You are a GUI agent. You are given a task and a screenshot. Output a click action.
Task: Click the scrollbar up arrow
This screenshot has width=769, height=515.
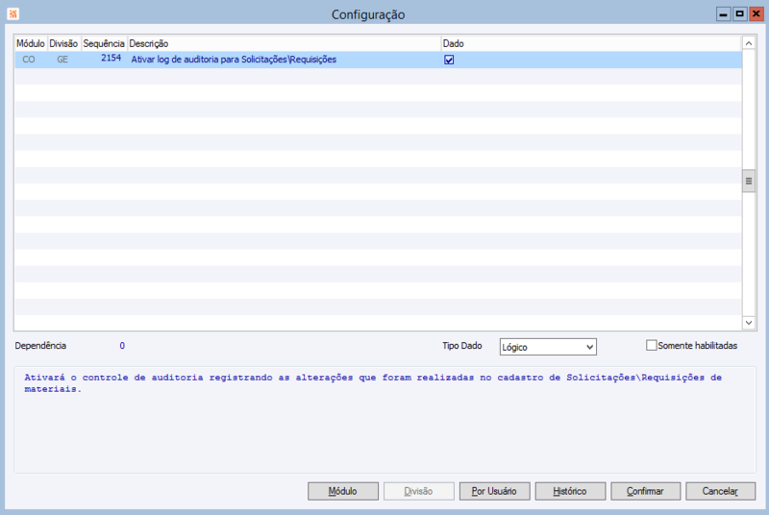[749, 43]
